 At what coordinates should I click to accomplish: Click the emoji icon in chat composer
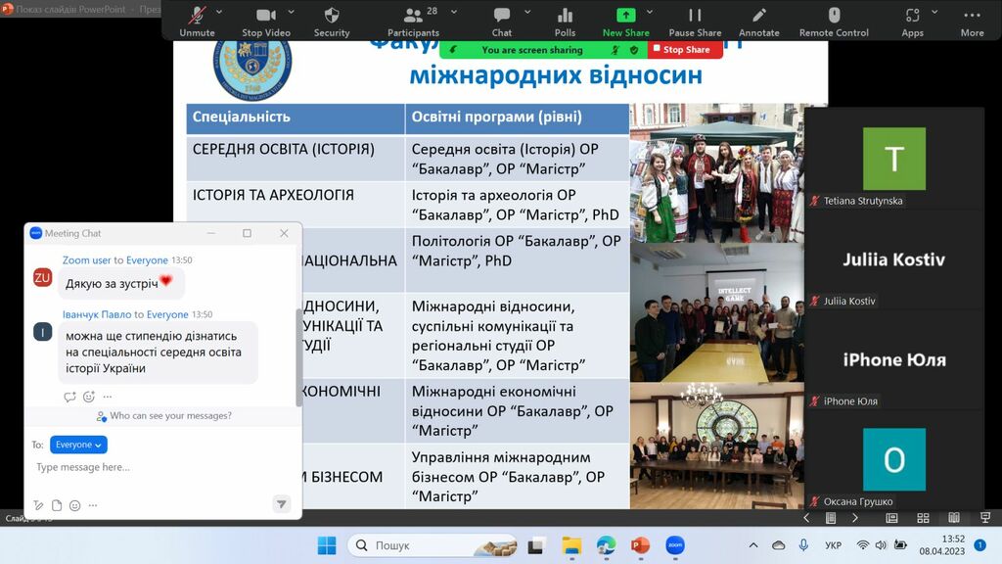(x=75, y=505)
